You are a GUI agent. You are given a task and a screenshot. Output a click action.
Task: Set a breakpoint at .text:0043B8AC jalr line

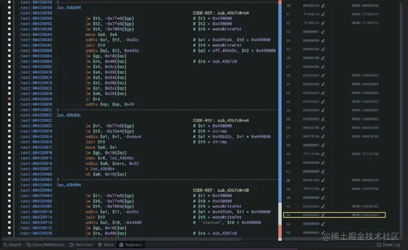pyautogui.click(x=10, y=45)
